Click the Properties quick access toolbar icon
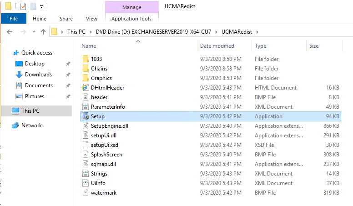This screenshot has width=353, height=206. pyautogui.click(x=23, y=6)
